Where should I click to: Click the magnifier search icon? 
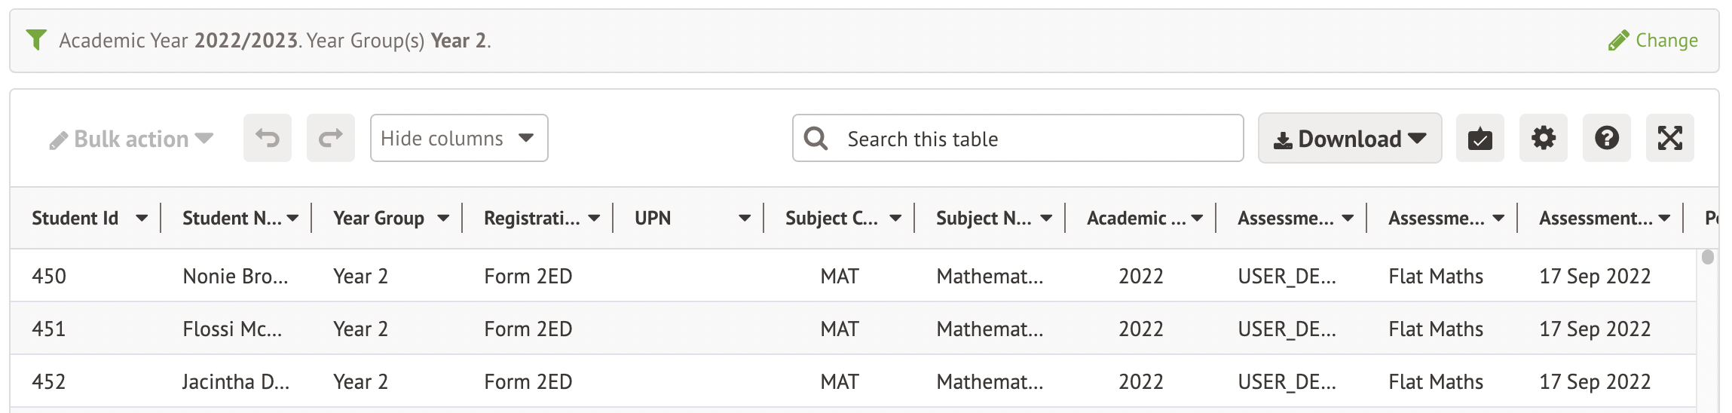[816, 138]
